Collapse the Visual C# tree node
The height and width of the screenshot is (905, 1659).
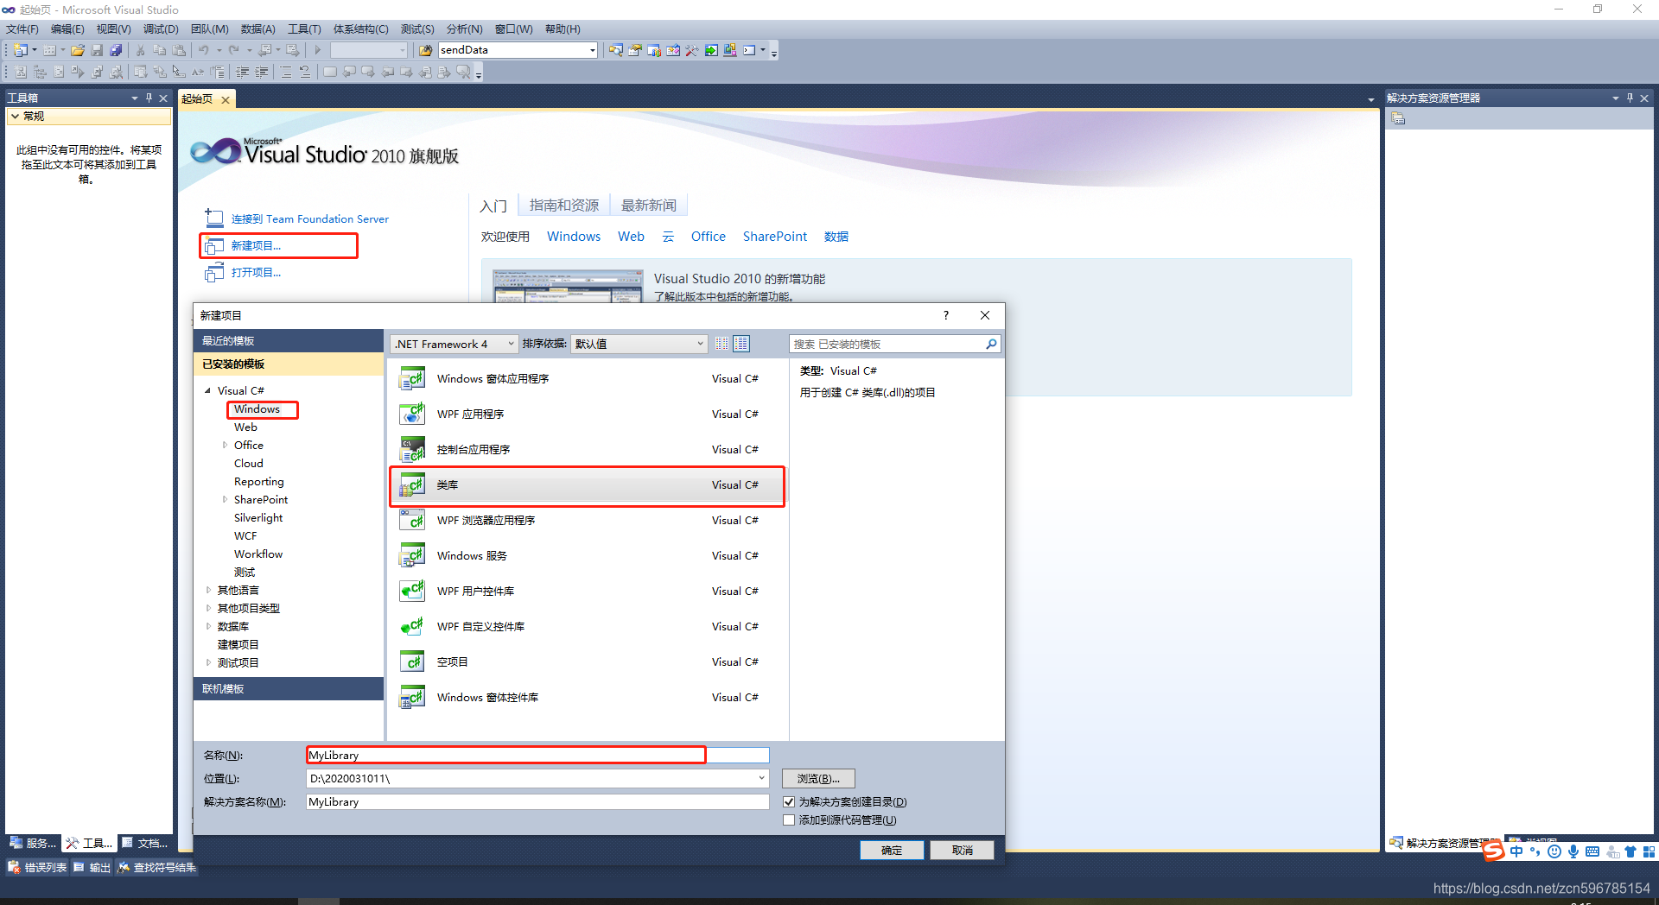tap(208, 390)
